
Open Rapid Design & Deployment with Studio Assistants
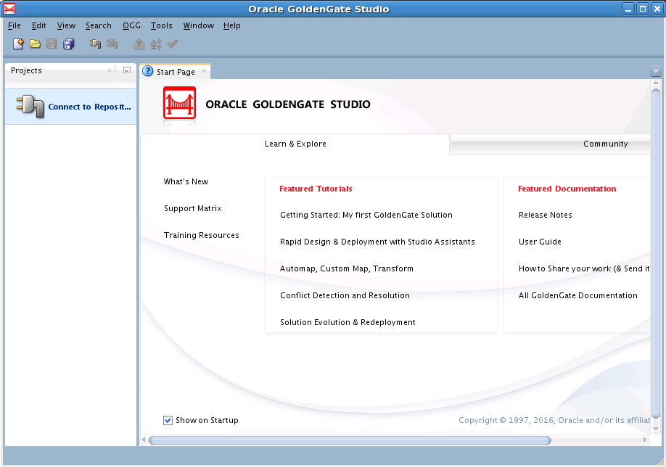[x=377, y=242]
